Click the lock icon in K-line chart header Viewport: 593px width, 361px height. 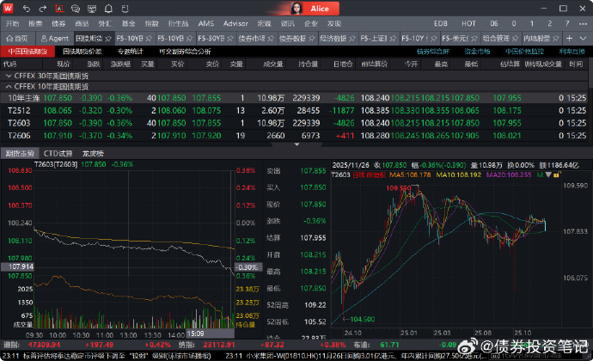[556, 174]
